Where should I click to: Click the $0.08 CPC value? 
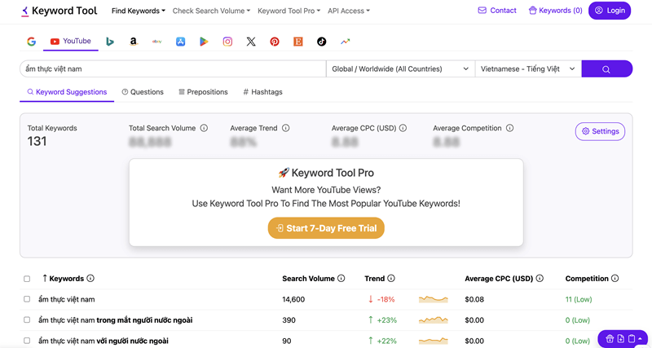[x=474, y=299]
